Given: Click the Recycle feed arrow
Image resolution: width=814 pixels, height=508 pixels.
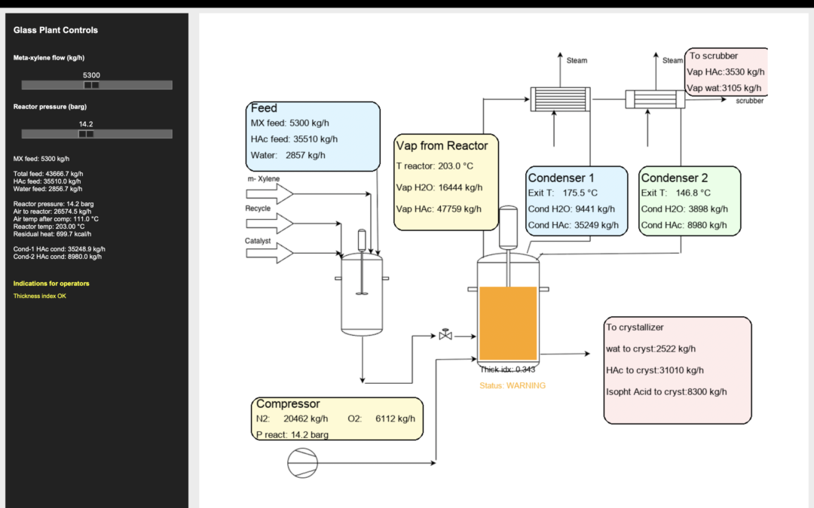Looking at the screenshot, I should 269,224.
